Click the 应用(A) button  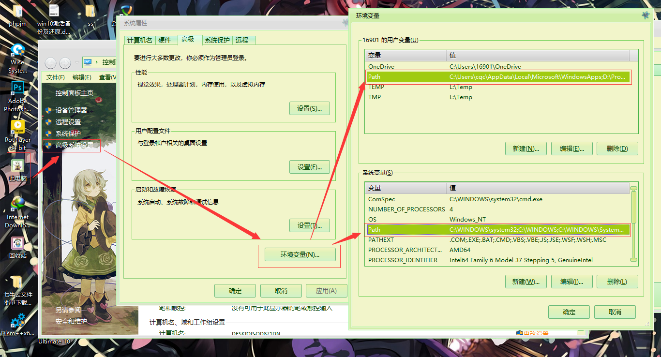point(326,291)
